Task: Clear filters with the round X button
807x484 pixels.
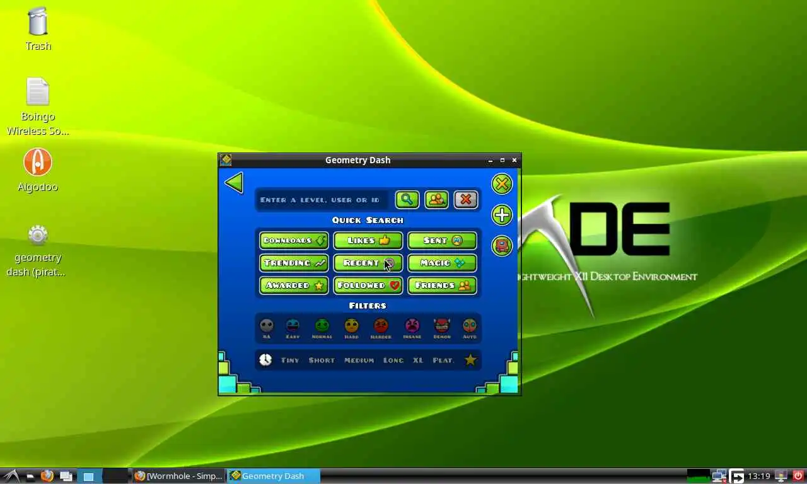Action: click(x=502, y=184)
